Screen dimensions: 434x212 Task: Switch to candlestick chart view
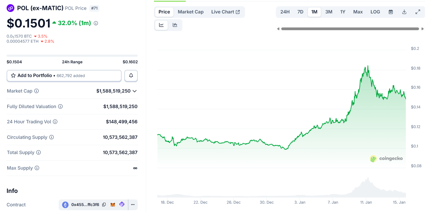pyautogui.click(x=175, y=25)
